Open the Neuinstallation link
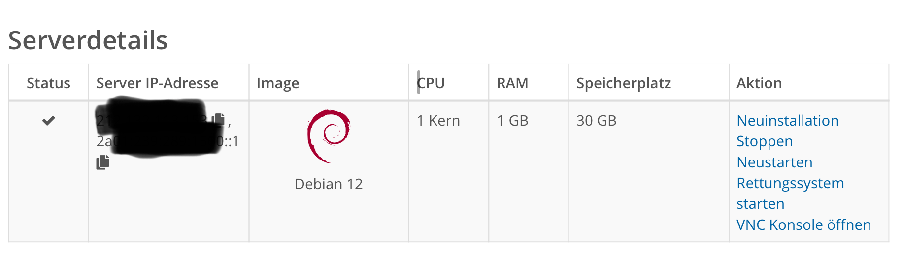Screen dimensions: 903x256 [787, 121]
